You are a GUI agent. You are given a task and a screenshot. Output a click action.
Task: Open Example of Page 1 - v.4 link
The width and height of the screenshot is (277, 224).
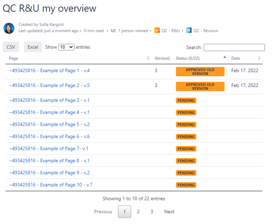pos(49,71)
